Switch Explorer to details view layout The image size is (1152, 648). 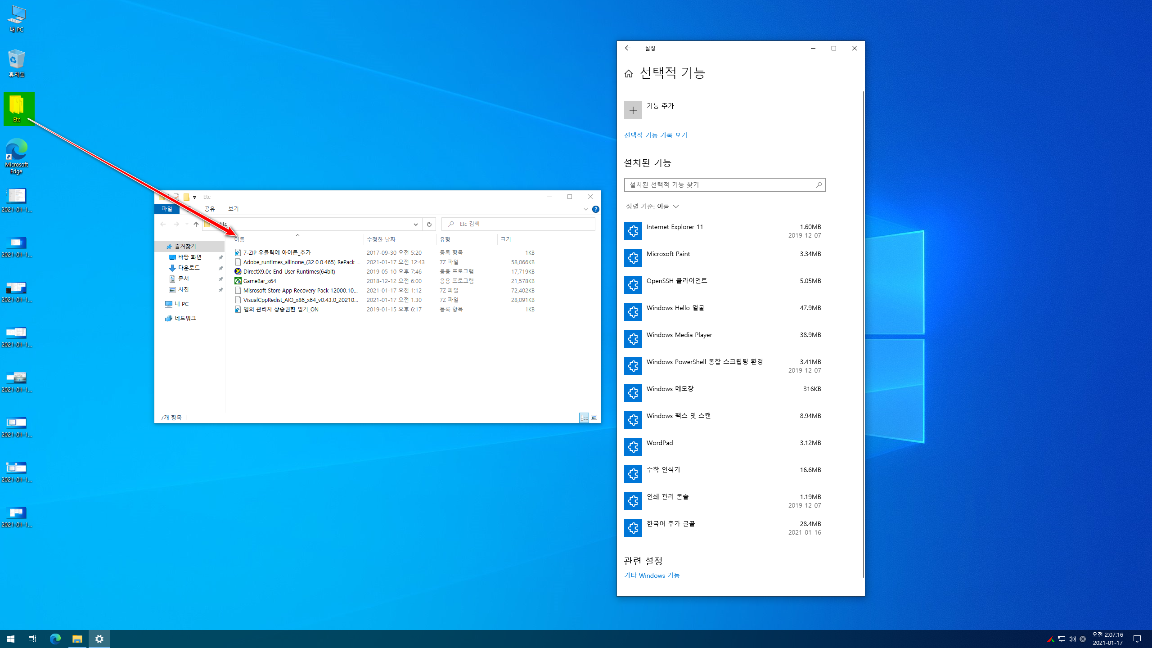click(584, 418)
